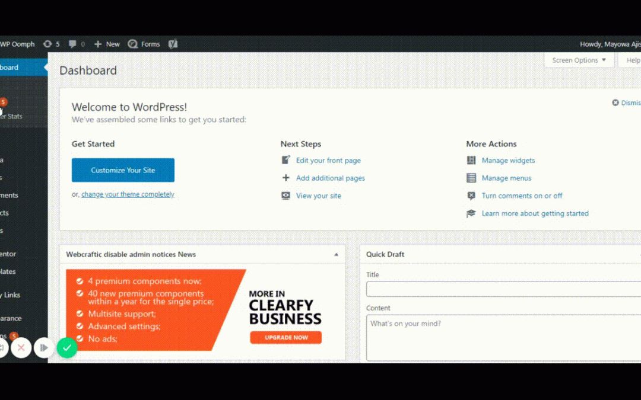Click the edit front page pencil icon
Screen dimensions: 641x400
pos(285,160)
